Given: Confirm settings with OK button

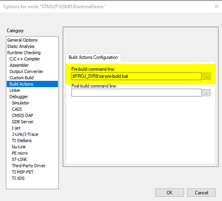Looking at the screenshot, I should coord(170,193).
